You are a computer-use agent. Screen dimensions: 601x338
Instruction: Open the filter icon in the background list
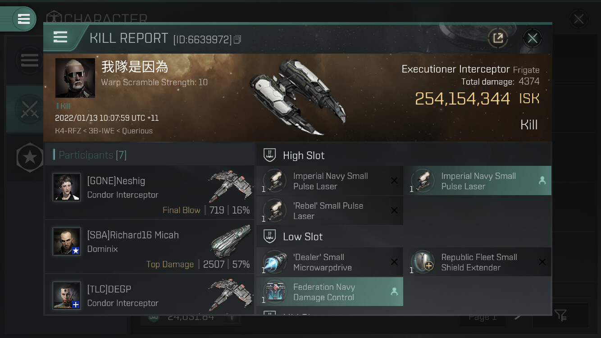(x=560, y=315)
